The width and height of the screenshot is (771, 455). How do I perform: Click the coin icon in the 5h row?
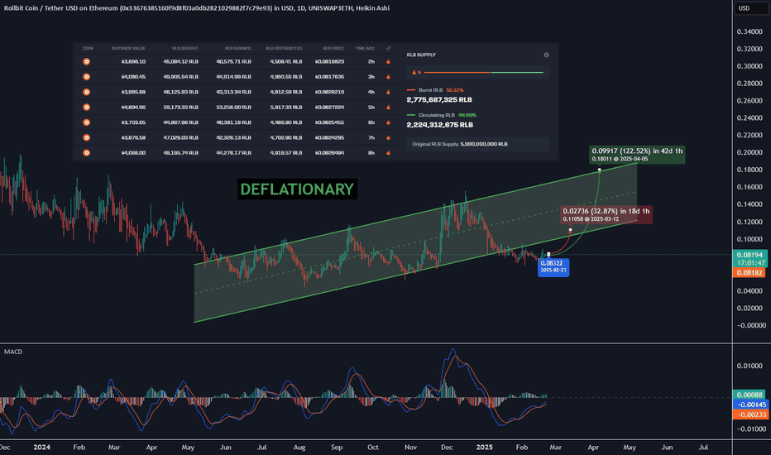[x=87, y=108]
